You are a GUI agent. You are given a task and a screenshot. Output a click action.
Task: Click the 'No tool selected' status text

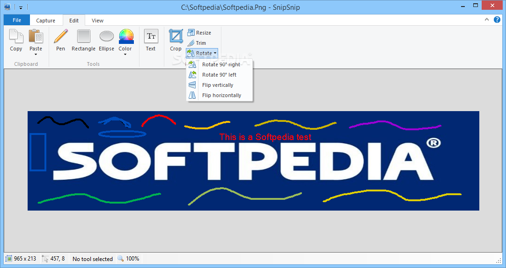[x=93, y=259]
